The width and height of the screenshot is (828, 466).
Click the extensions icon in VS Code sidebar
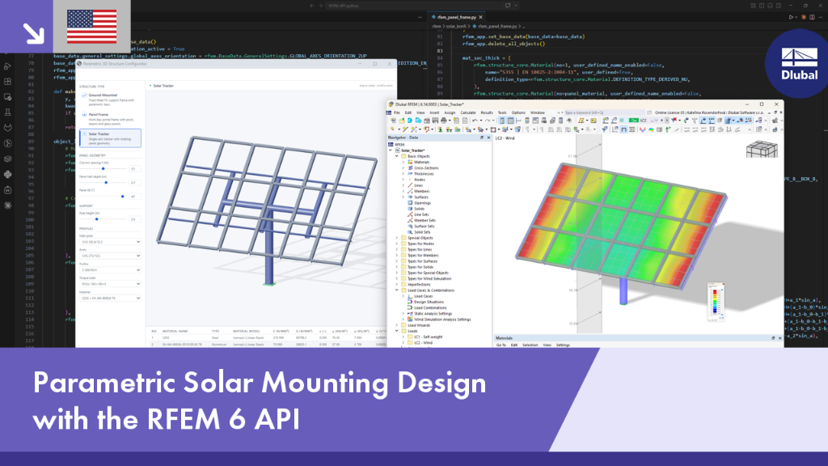(7, 82)
